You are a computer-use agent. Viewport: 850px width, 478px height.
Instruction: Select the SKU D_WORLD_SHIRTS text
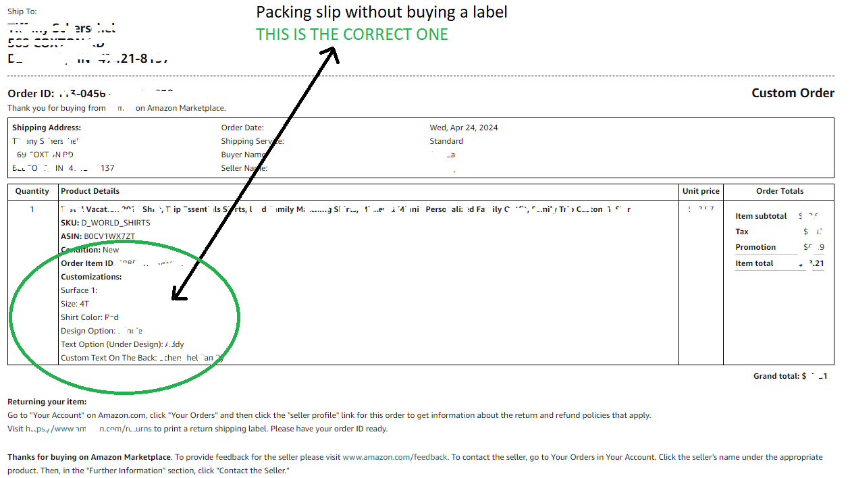tap(106, 223)
